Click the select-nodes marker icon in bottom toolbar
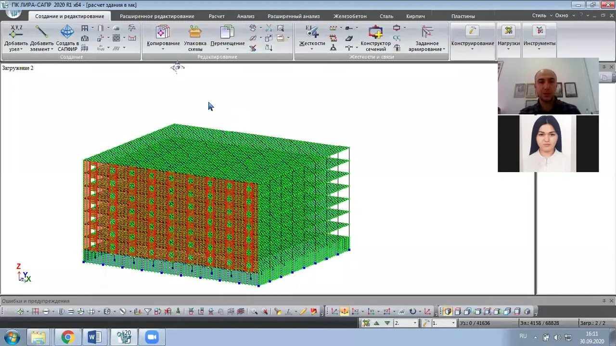 pos(20,311)
